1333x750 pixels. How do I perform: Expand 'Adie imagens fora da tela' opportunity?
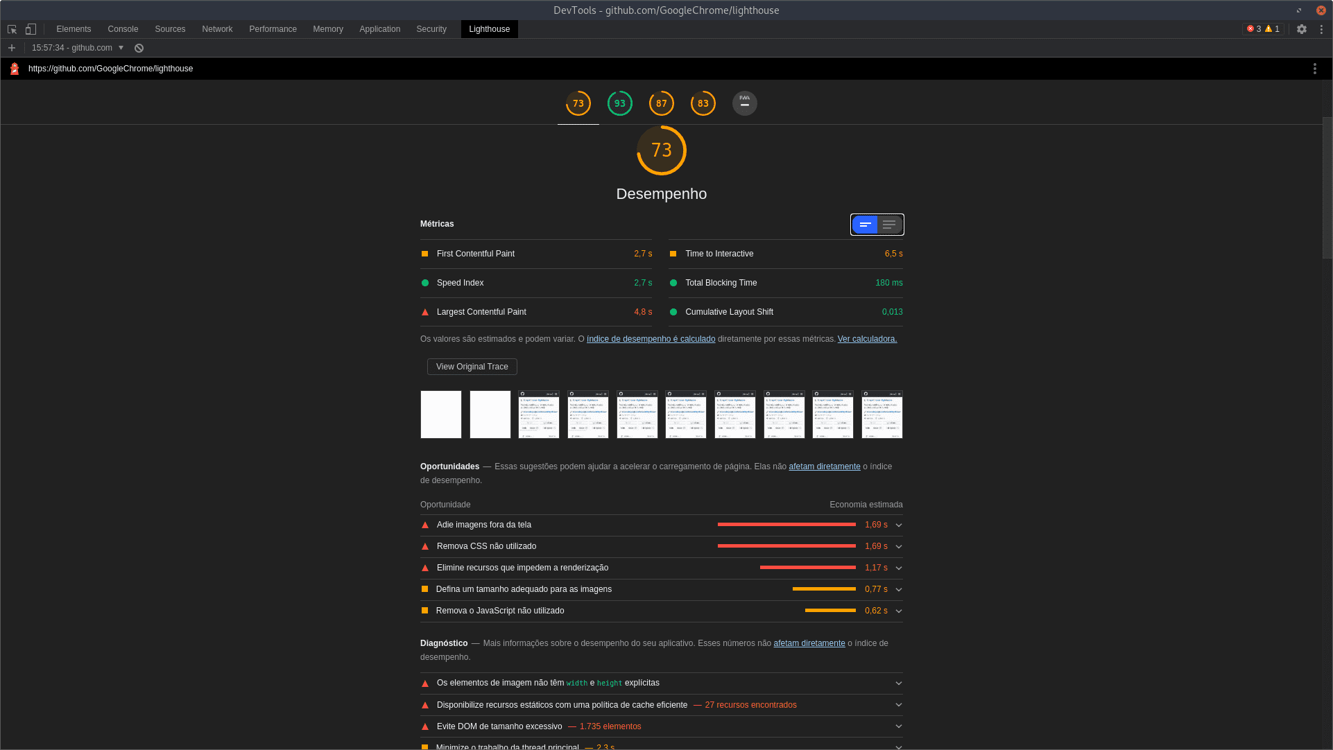tap(662, 525)
